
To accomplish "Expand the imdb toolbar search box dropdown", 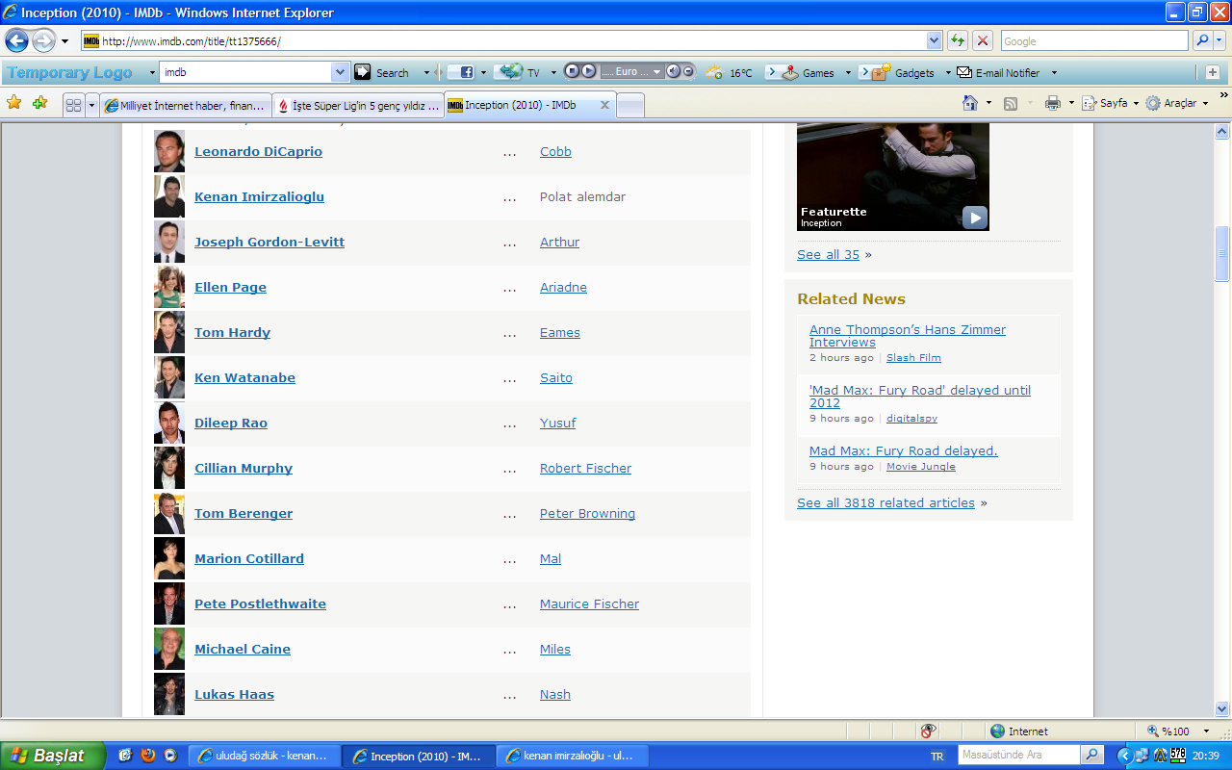I will click(x=340, y=72).
